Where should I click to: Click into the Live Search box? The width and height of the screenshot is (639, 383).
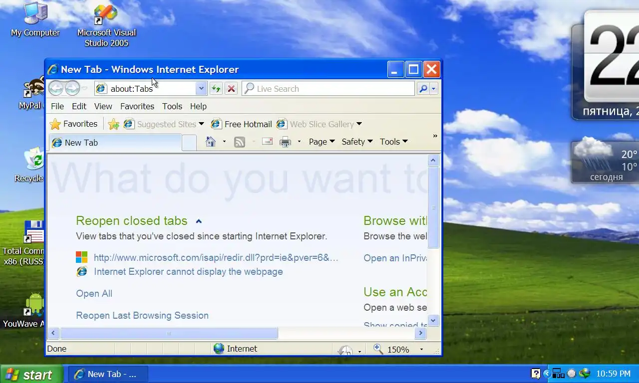328,89
